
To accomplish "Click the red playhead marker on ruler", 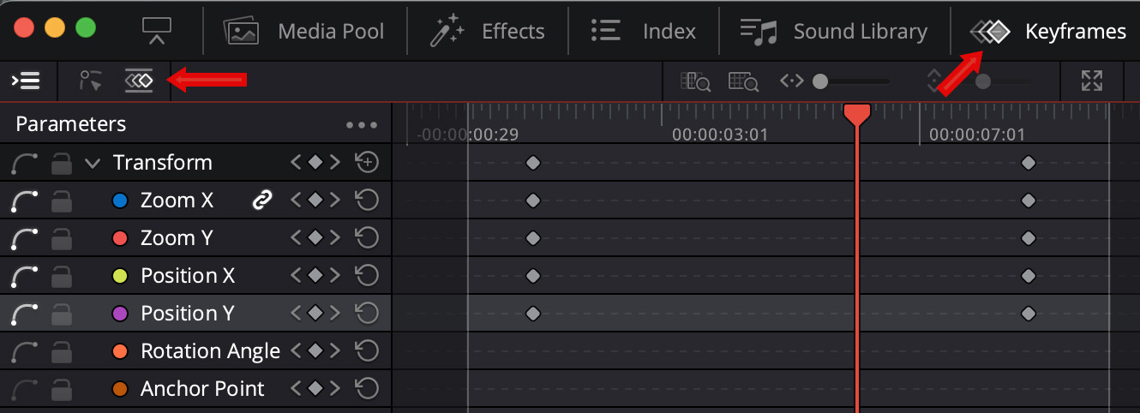I will click(857, 114).
